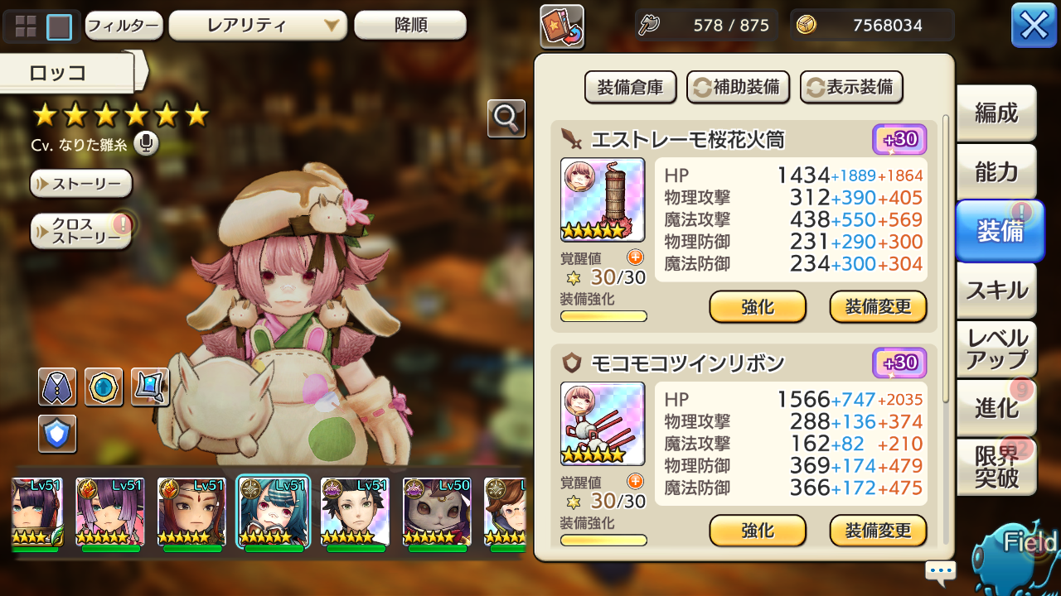
Task: Click the magnifying glass character zoom icon
Action: (506, 119)
